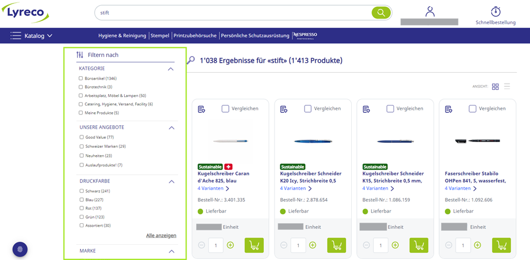Viewport: 530px width, 260px height.
Task: Open 4 Varianten for Schneider K20 Icy
Action: point(296,188)
